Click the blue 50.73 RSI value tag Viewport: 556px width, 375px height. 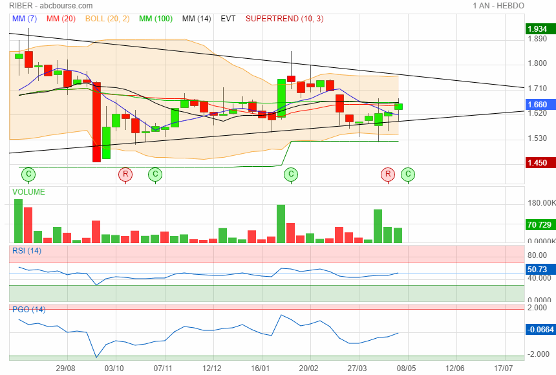[x=540, y=269]
